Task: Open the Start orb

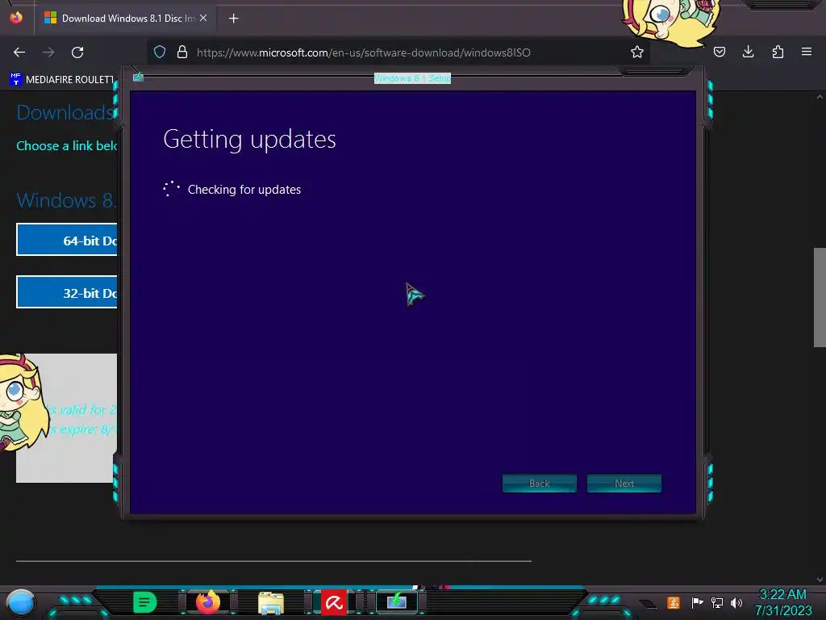Action: pyautogui.click(x=21, y=602)
